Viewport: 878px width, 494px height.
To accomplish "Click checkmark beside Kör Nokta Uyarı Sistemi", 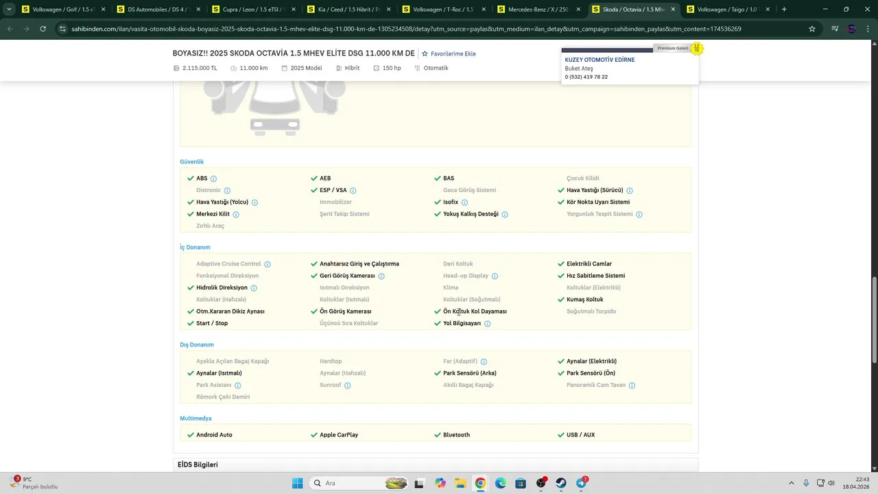I will click(x=561, y=202).
